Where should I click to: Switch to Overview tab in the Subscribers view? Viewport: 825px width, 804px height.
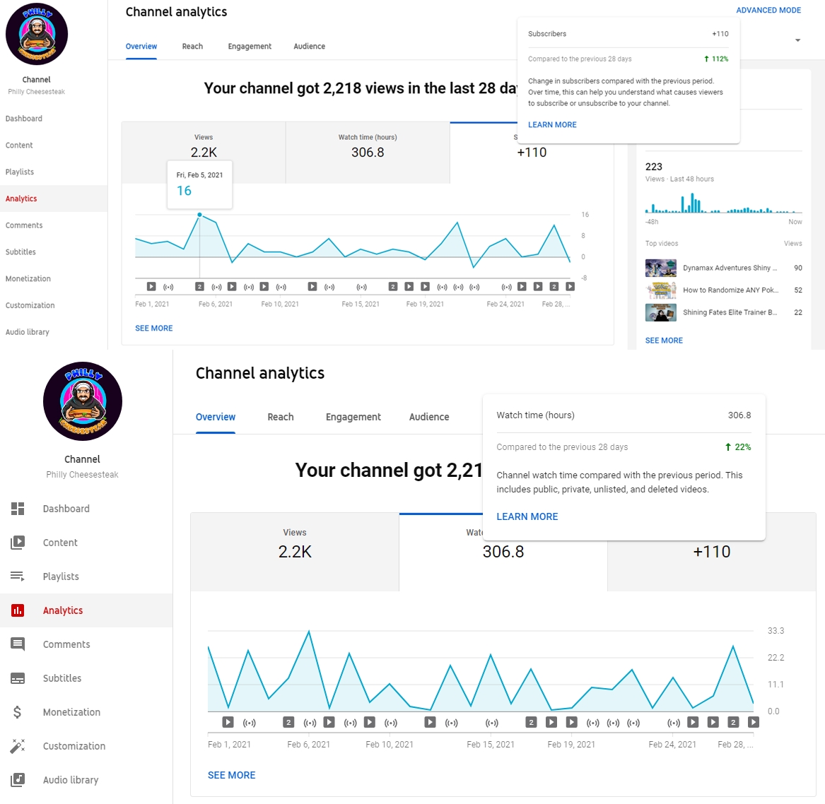141,46
